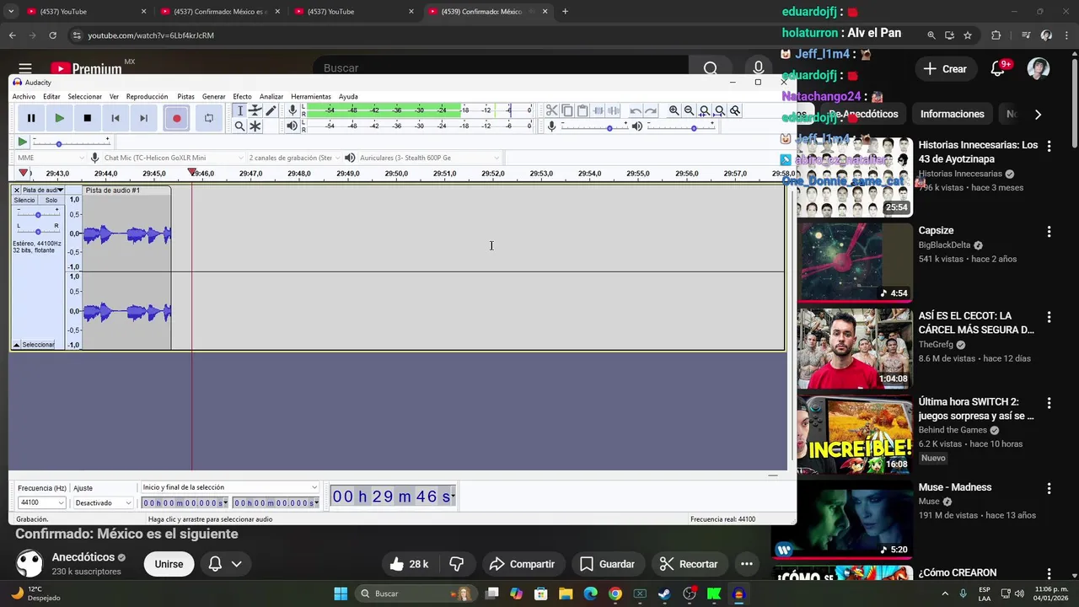Select the Multi-tool asterisk

255,126
